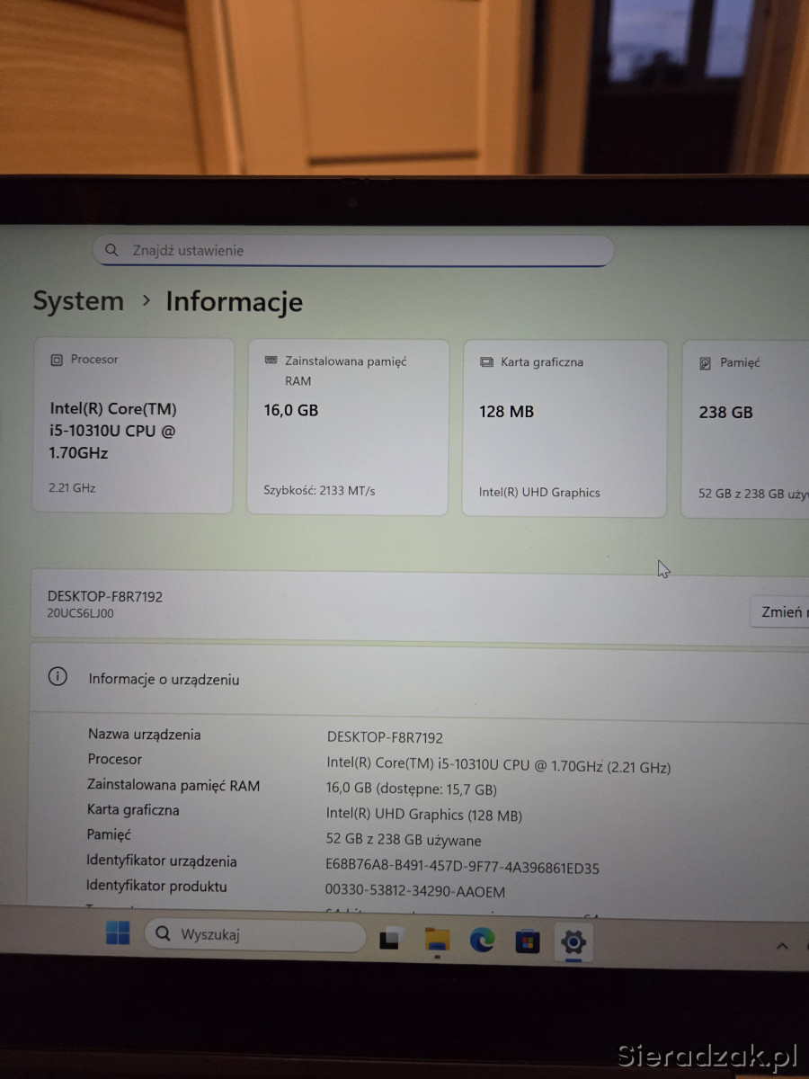The height and width of the screenshot is (1079, 809).
Task: Click the Procesor chip icon
Action: (x=57, y=360)
